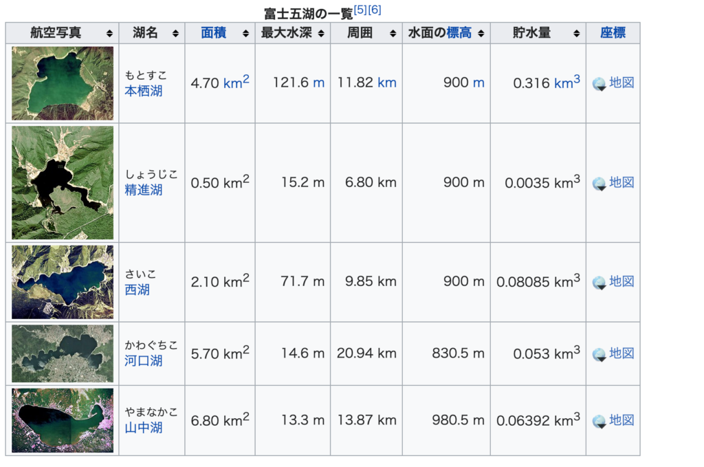Click globe icon in Lake Yamanaka row
Screen dimensions: 704x467
pos(599,421)
